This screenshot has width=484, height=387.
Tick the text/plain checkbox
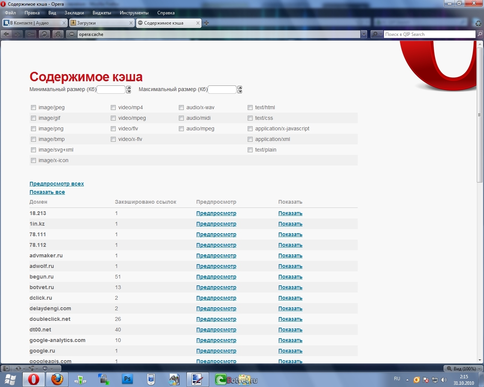(x=250, y=150)
